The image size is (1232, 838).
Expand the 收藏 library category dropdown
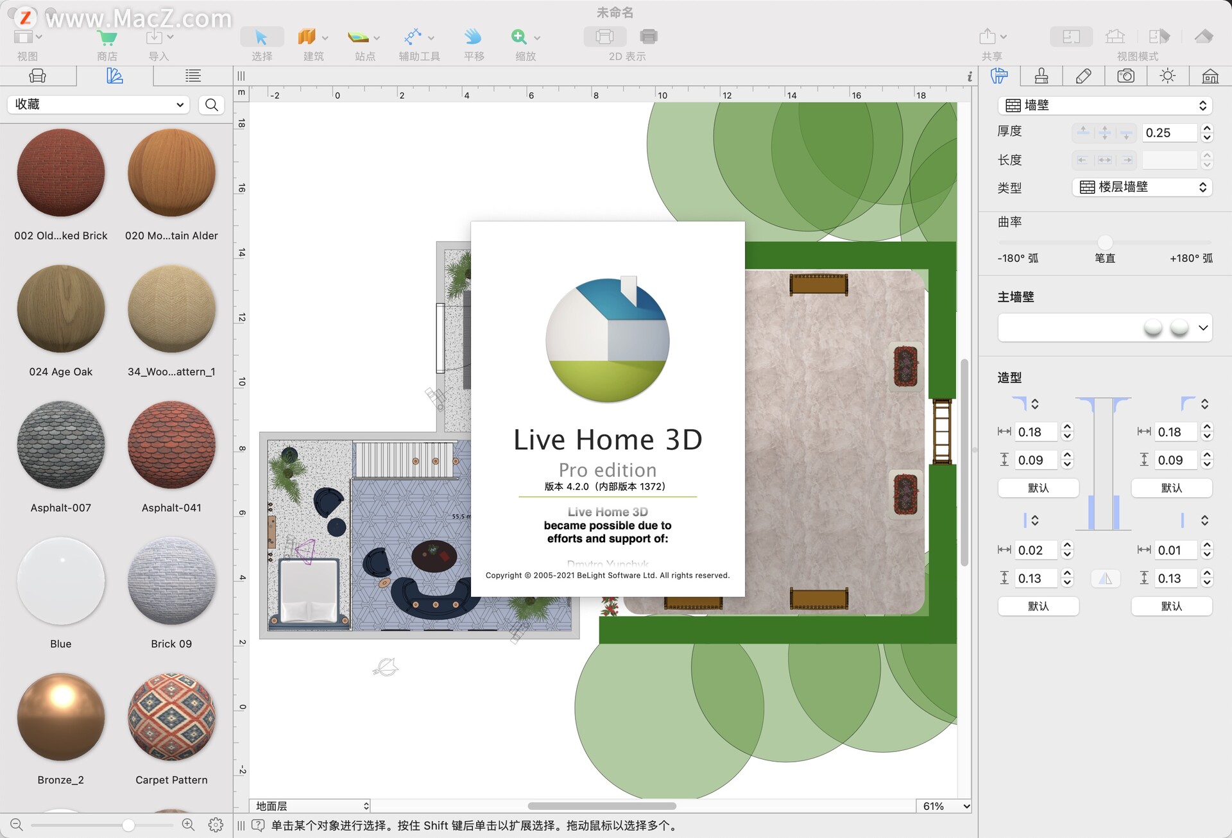click(99, 105)
